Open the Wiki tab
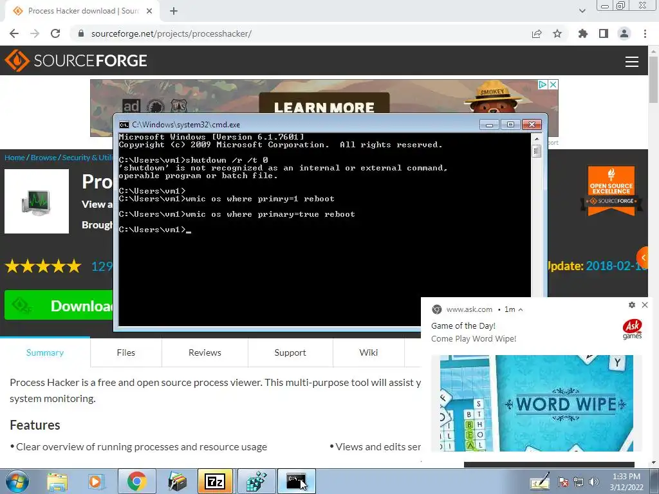The width and height of the screenshot is (659, 494). coord(369,352)
